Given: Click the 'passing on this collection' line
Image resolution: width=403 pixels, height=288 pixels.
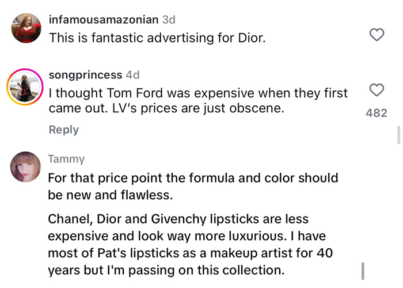Looking at the screenshot, I should [166, 270].
